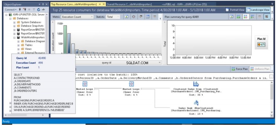Click the Force Plan button
Image resolution: width=277 pixels, height=126 pixels.
pos(240,69)
